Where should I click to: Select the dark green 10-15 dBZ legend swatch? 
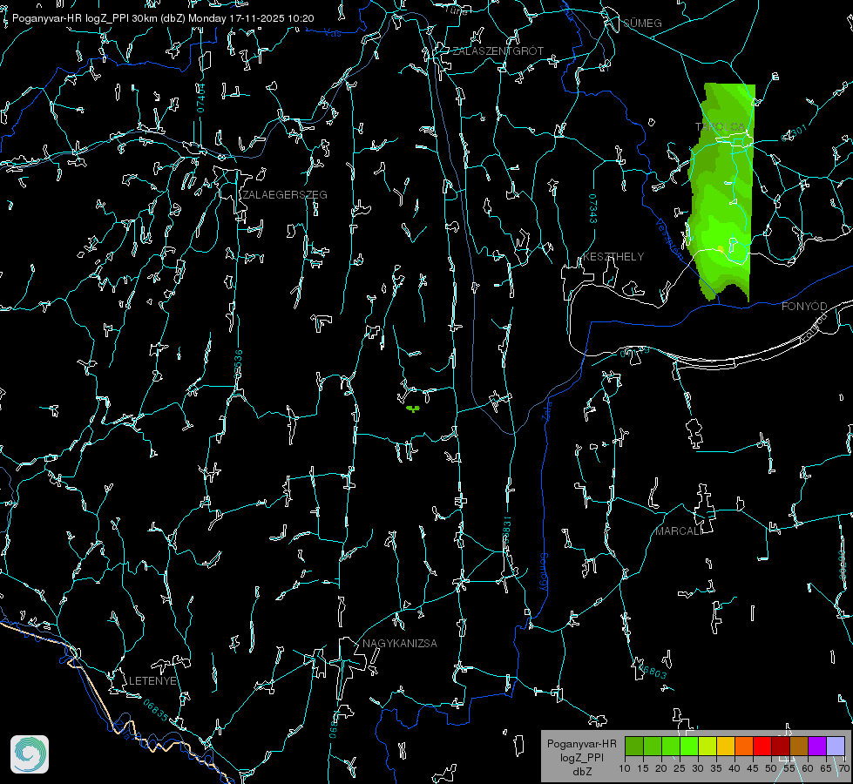tap(634, 746)
